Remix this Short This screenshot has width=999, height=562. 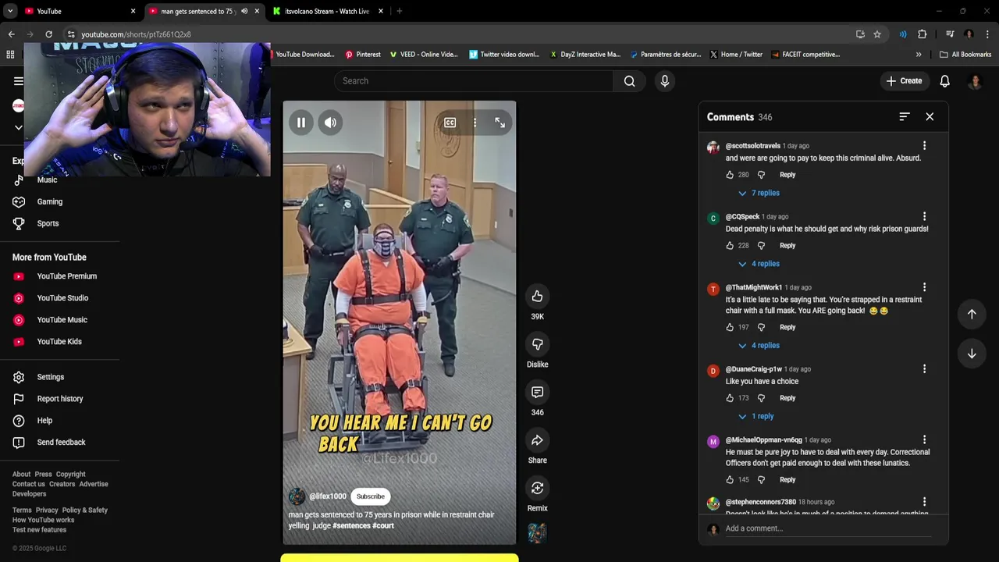point(537,488)
